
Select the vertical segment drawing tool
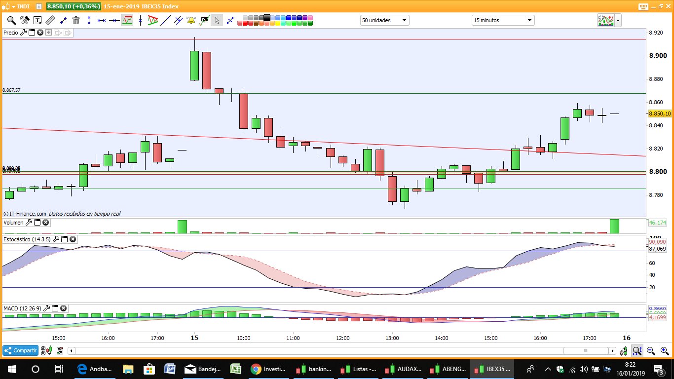coord(89,20)
